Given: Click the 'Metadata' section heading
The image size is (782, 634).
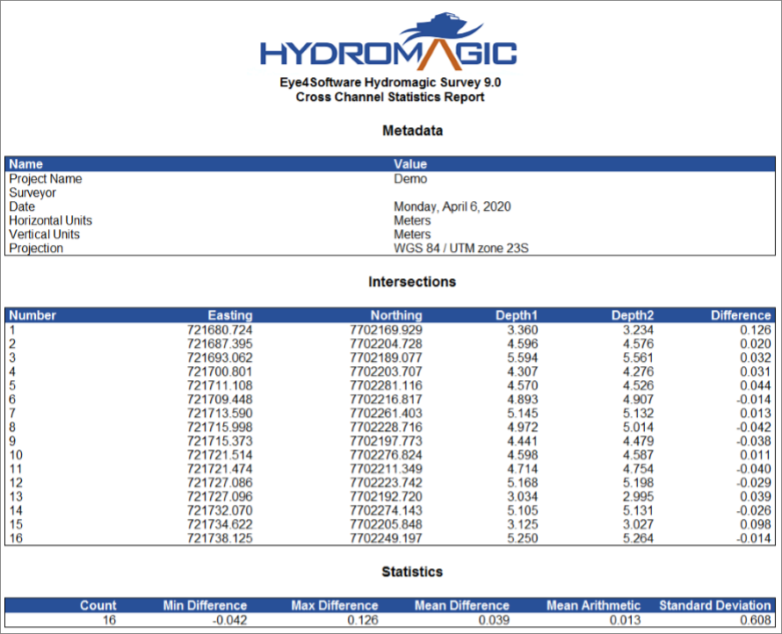Looking at the screenshot, I should [x=412, y=131].
